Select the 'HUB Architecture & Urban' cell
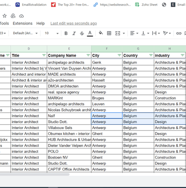 [x=69, y=140]
